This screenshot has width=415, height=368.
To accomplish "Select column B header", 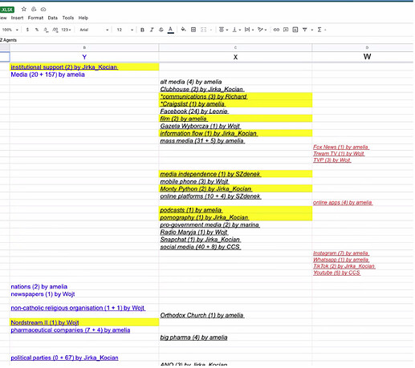I will pos(84,47).
